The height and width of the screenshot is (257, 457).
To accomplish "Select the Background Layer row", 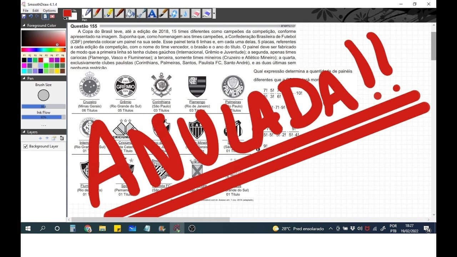I will (44, 146).
